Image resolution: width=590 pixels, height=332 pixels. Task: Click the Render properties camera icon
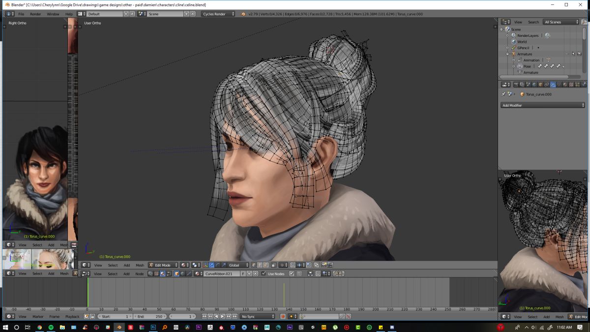coord(515,85)
